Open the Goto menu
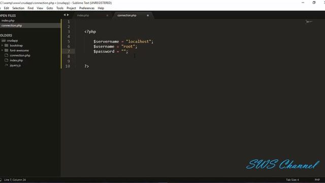The height and width of the screenshot is (183, 325). (x=50, y=8)
